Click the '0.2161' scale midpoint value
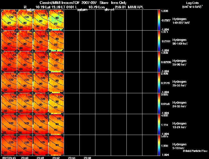Viewport: 209px width, 159px height. (166, 41)
